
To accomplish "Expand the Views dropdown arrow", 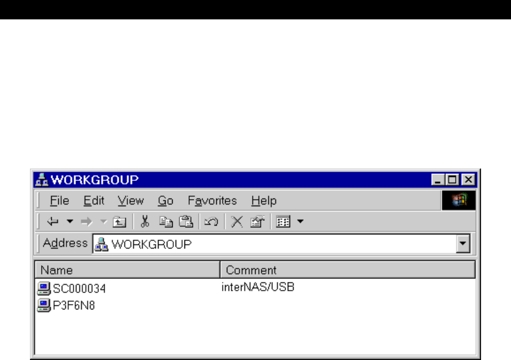I will click(301, 221).
